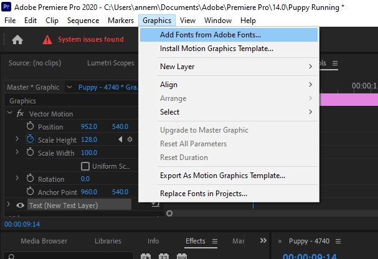This screenshot has width=378, height=259.
Task: Choose Replace Fonts in Projects
Action: [x=229, y=194]
